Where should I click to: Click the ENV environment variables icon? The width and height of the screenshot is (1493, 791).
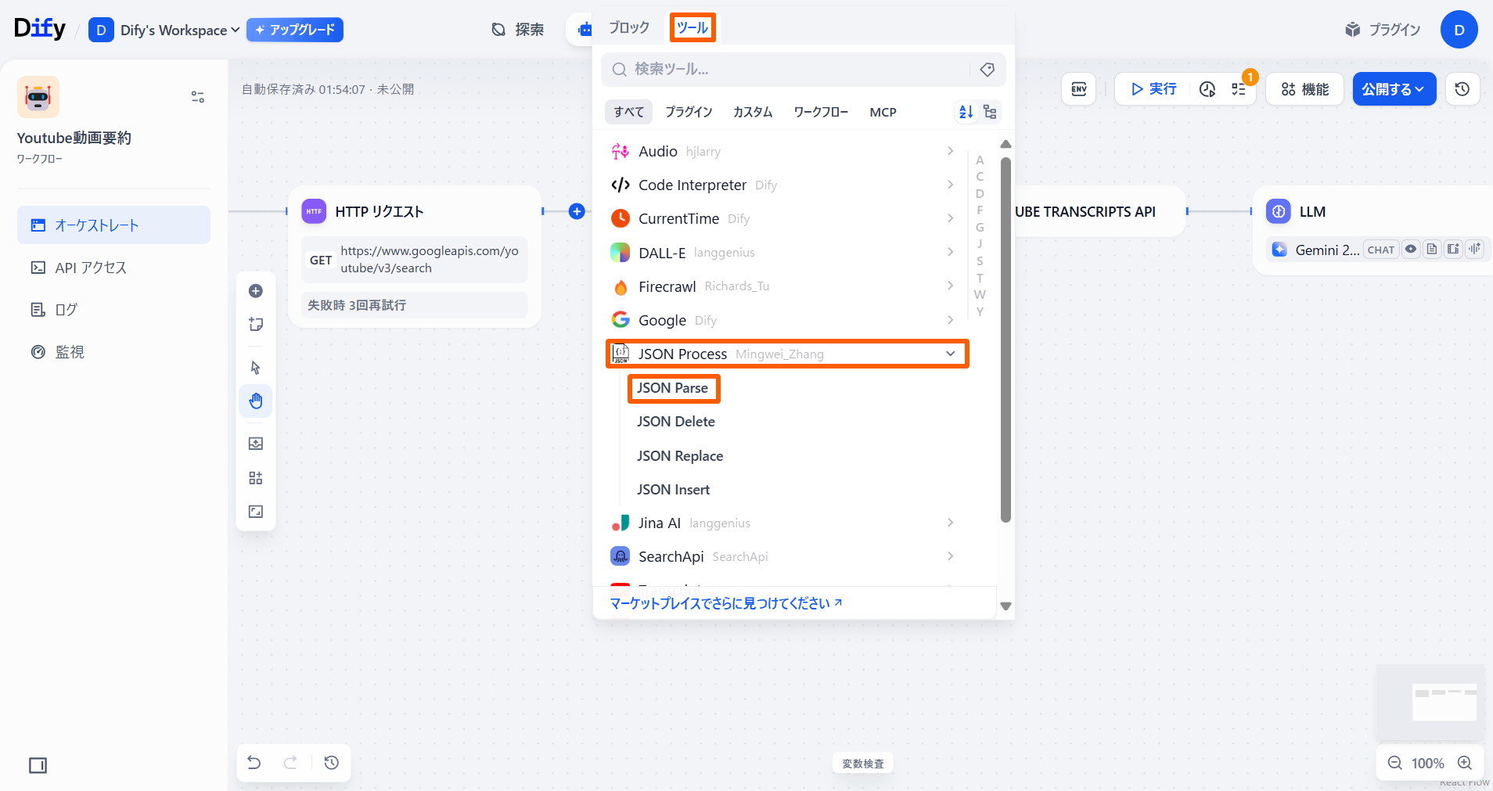pos(1078,89)
